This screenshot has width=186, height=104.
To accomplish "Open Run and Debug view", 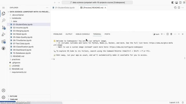I will tap(3, 34).
